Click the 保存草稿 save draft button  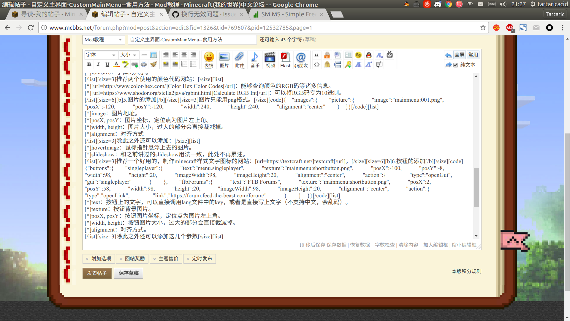tap(129, 273)
